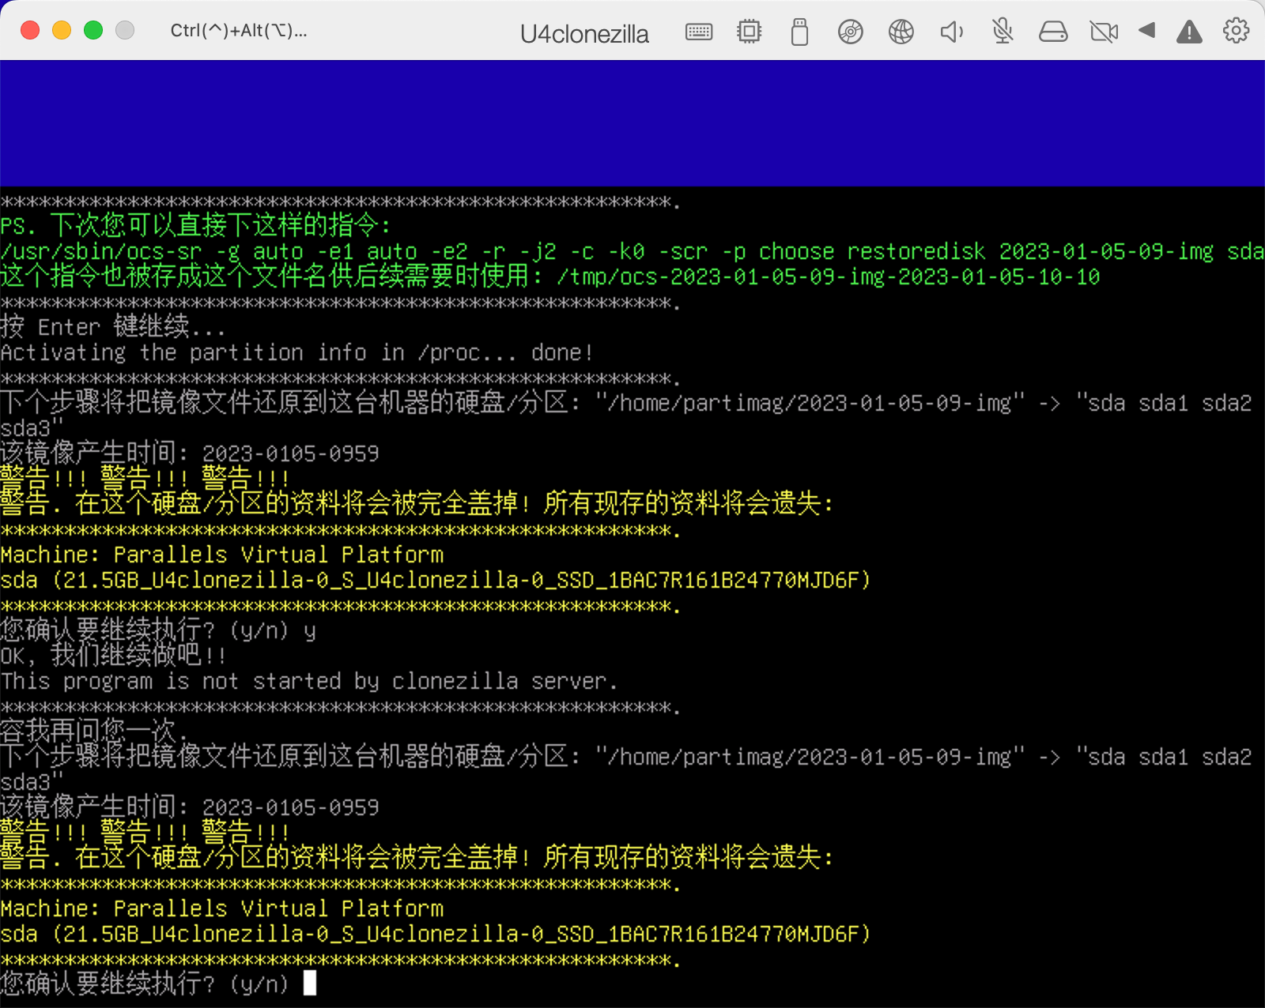Collapse the toolbar icons with the left arrow
The width and height of the screenshot is (1265, 1008).
coord(1147,31)
